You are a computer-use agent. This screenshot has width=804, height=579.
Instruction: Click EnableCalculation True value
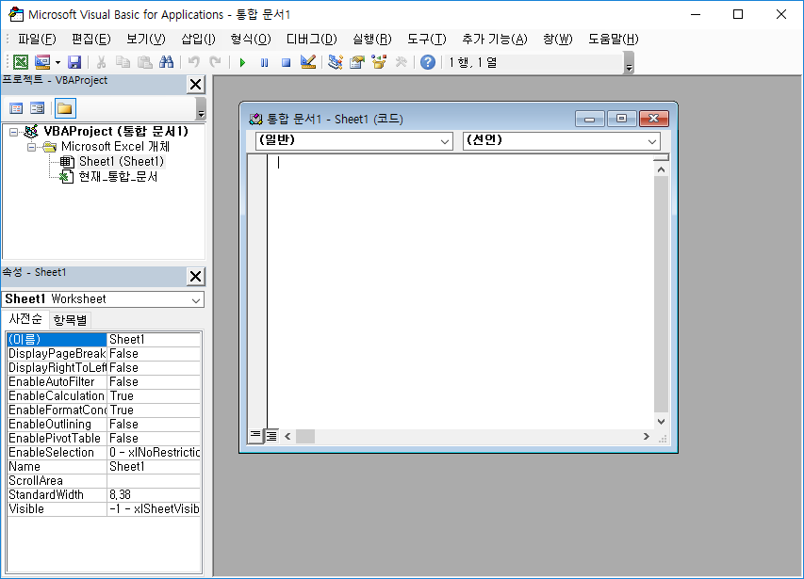pyautogui.click(x=154, y=396)
